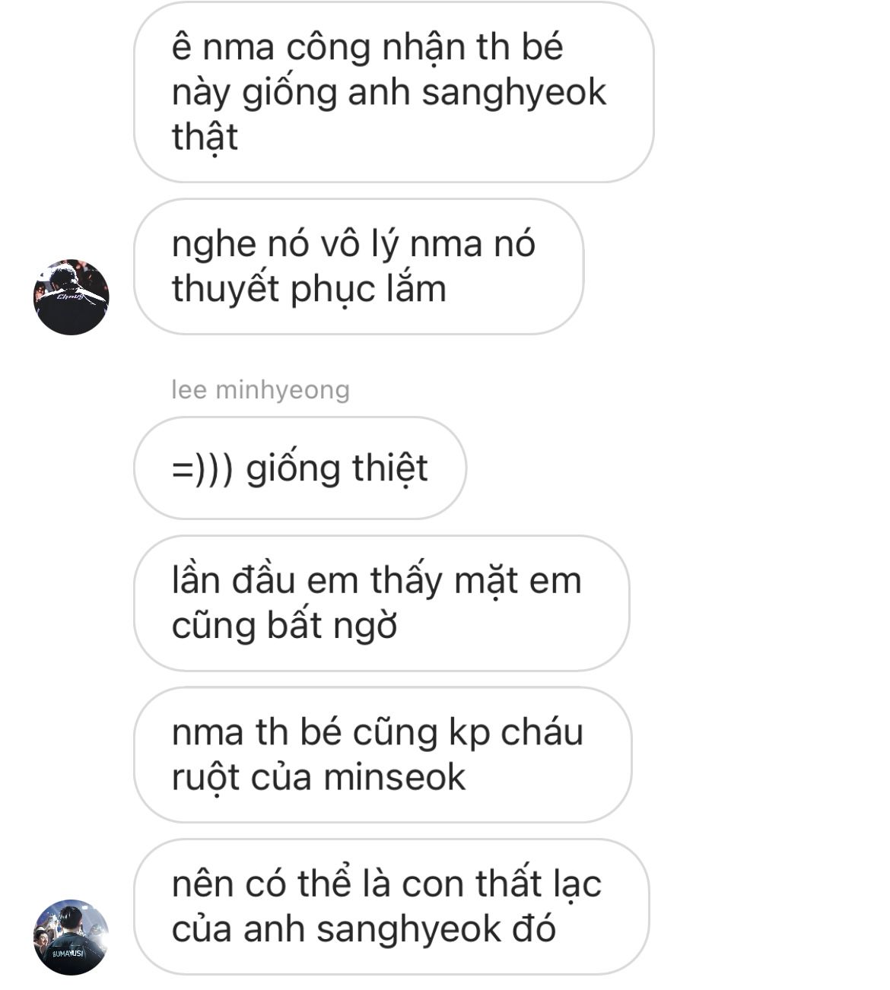Open the upper profile avatar with white jacket
This screenshot has width=890, height=990.
(72, 297)
